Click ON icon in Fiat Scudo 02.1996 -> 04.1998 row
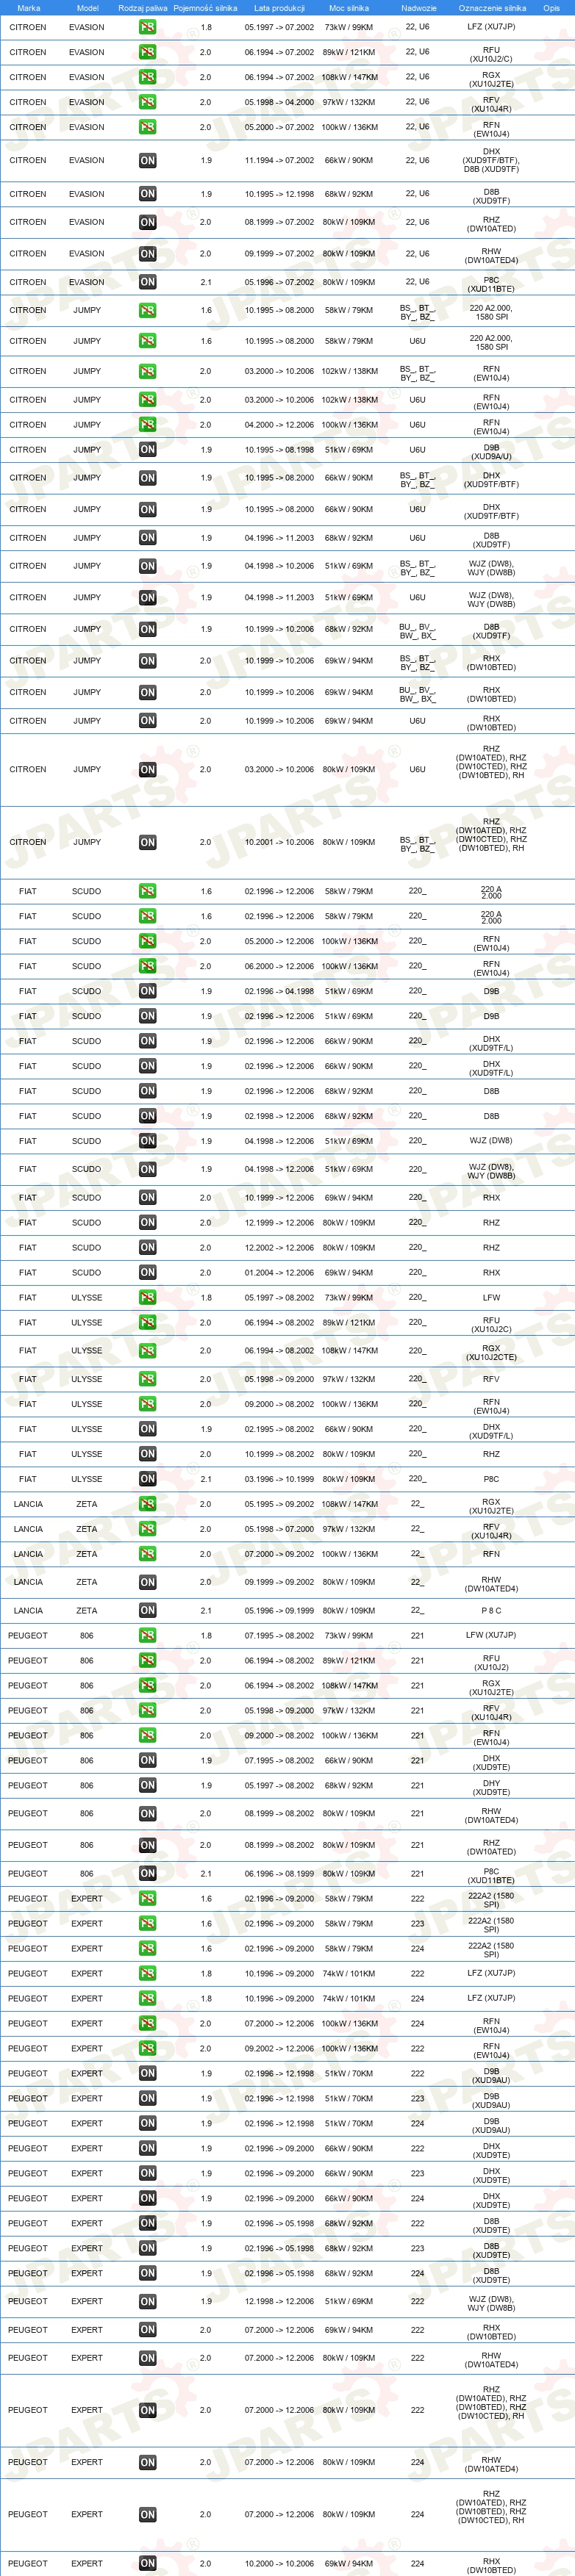Viewport: 575px width, 2576px height. click(147, 991)
